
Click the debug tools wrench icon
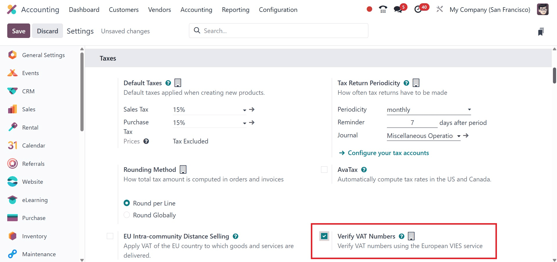click(439, 9)
